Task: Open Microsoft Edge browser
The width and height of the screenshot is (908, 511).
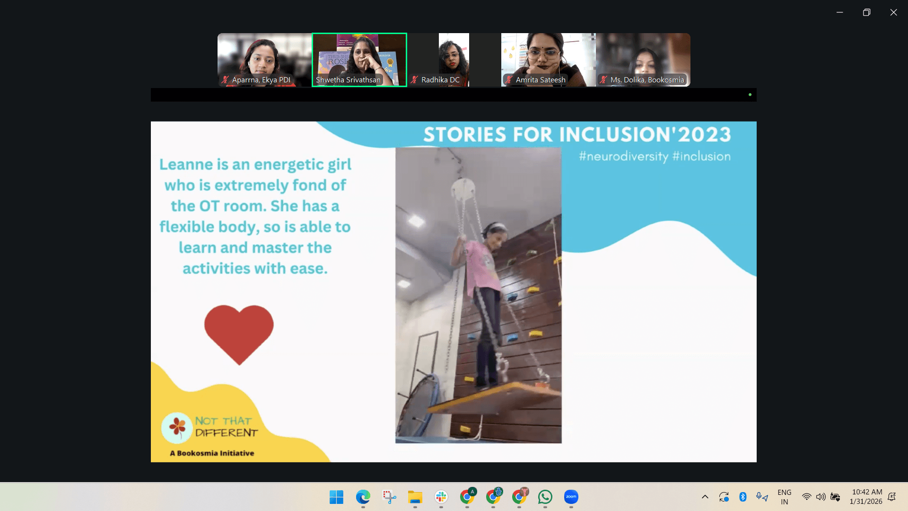Action: click(363, 497)
